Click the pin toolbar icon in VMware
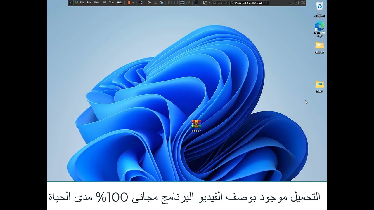Viewport: 374px width, 210px height. pyautogui.click(x=71, y=3)
